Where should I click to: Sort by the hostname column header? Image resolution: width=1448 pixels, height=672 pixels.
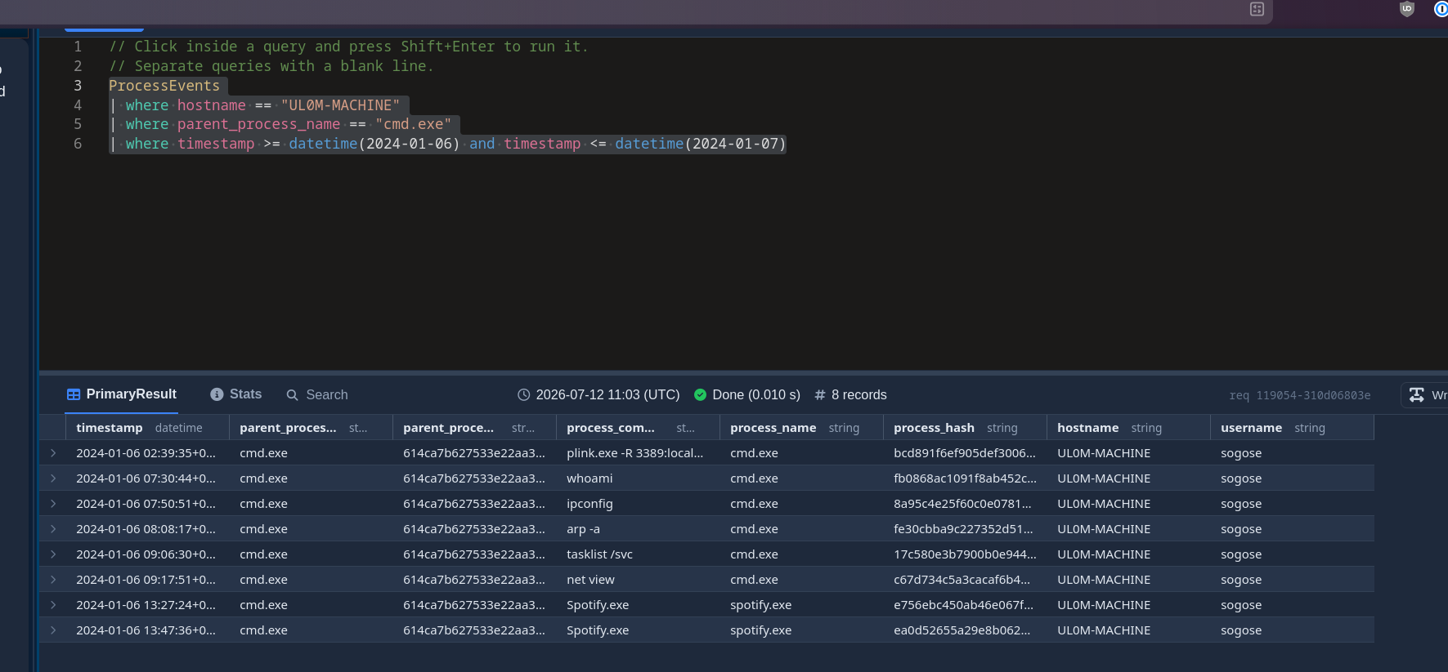1128,428
